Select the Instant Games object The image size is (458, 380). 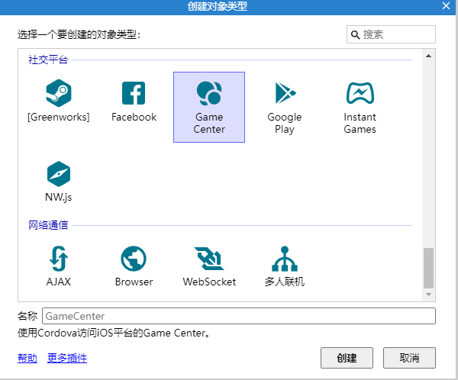tap(360, 107)
